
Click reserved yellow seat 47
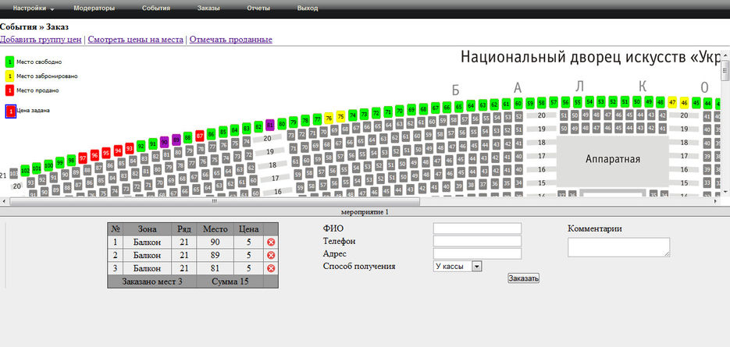[x=673, y=102]
